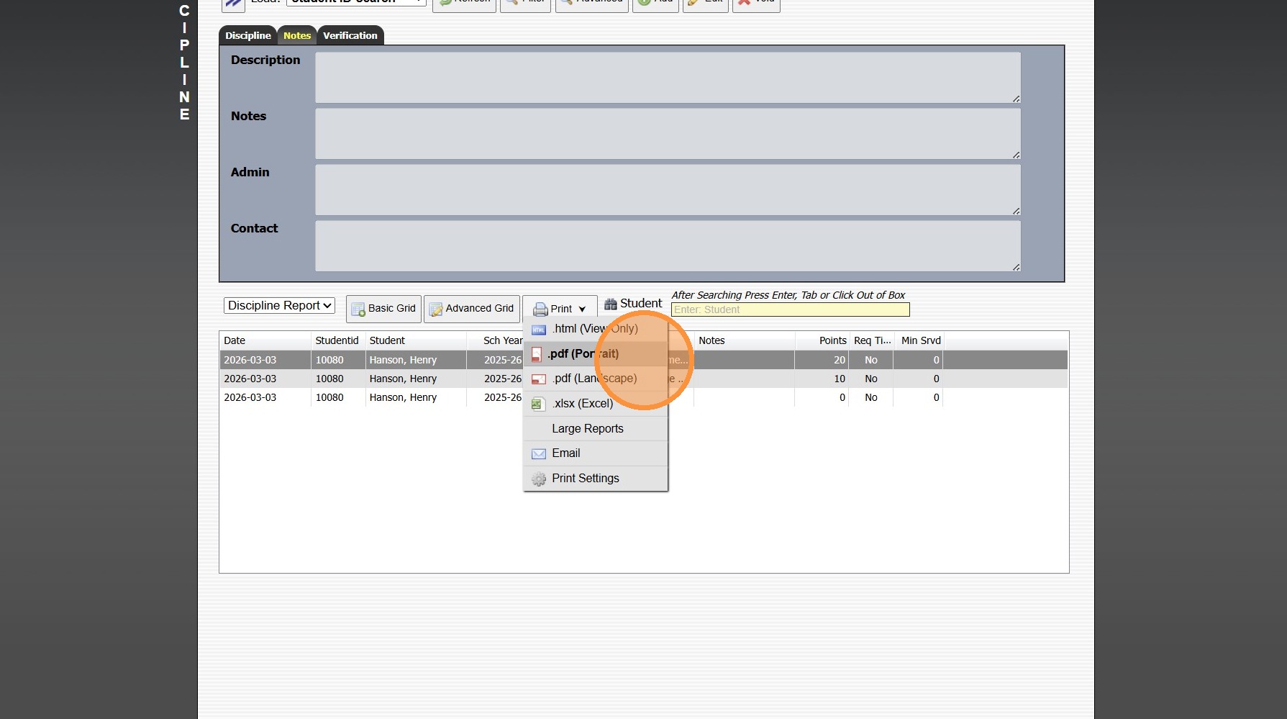Choose Email in the Print menu

[596, 453]
